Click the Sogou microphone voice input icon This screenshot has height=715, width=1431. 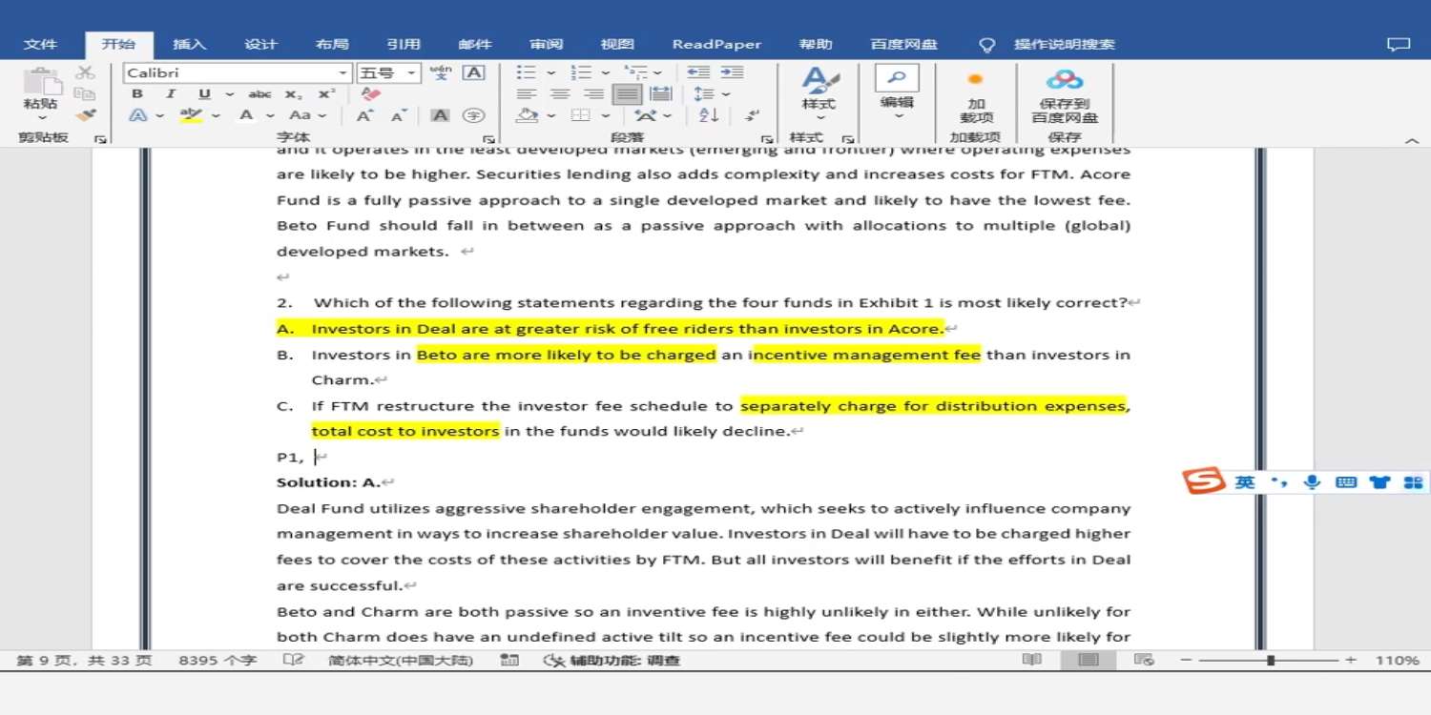[1313, 482]
